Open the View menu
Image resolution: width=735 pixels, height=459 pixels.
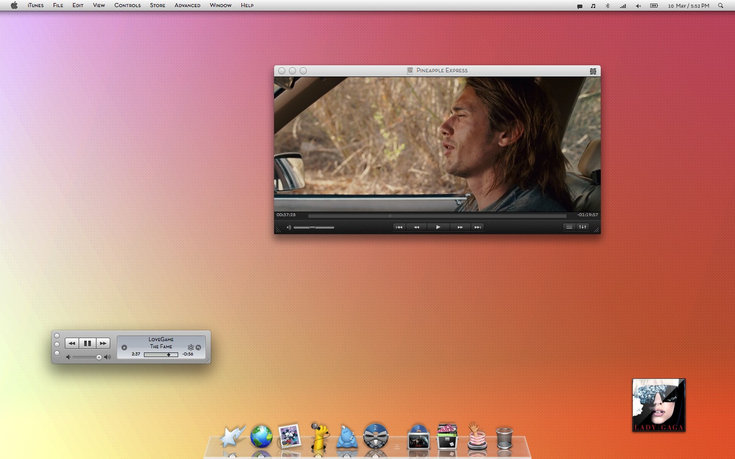click(99, 5)
